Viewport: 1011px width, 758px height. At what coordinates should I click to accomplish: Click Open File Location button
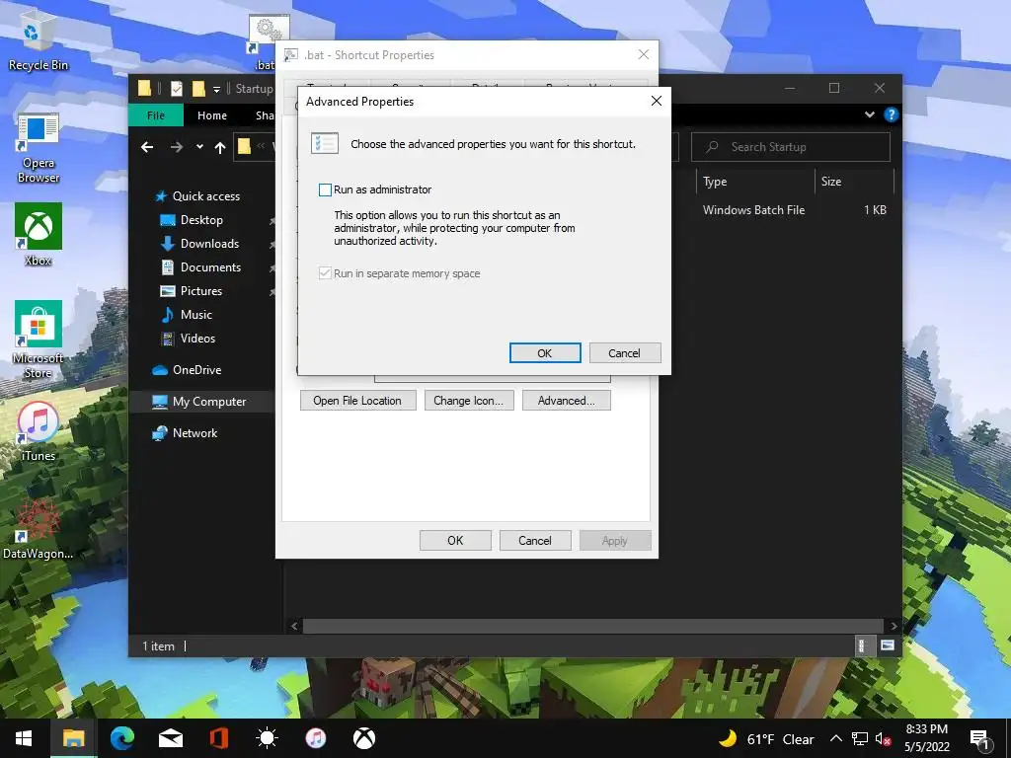click(x=357, y=401)
